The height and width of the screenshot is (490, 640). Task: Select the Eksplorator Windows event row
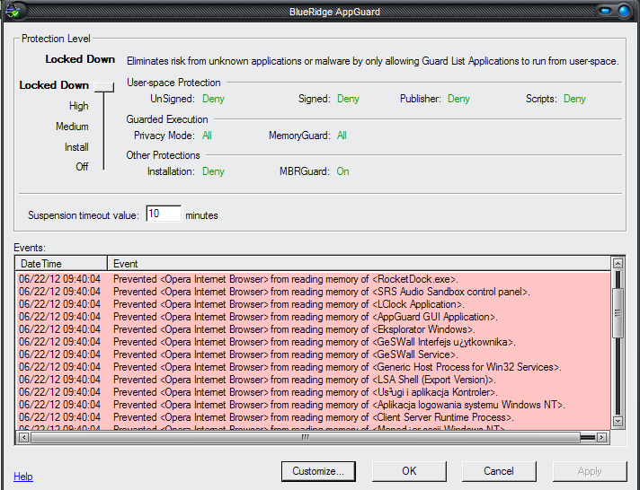pos(313,329)
